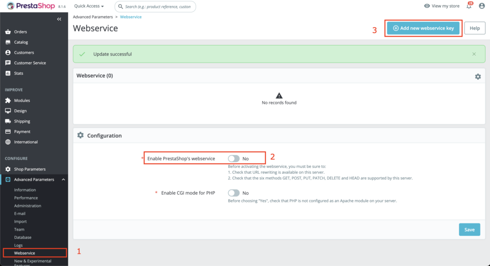
Task: Open the Administration submenu item
Action: click(x=27, y=206)
